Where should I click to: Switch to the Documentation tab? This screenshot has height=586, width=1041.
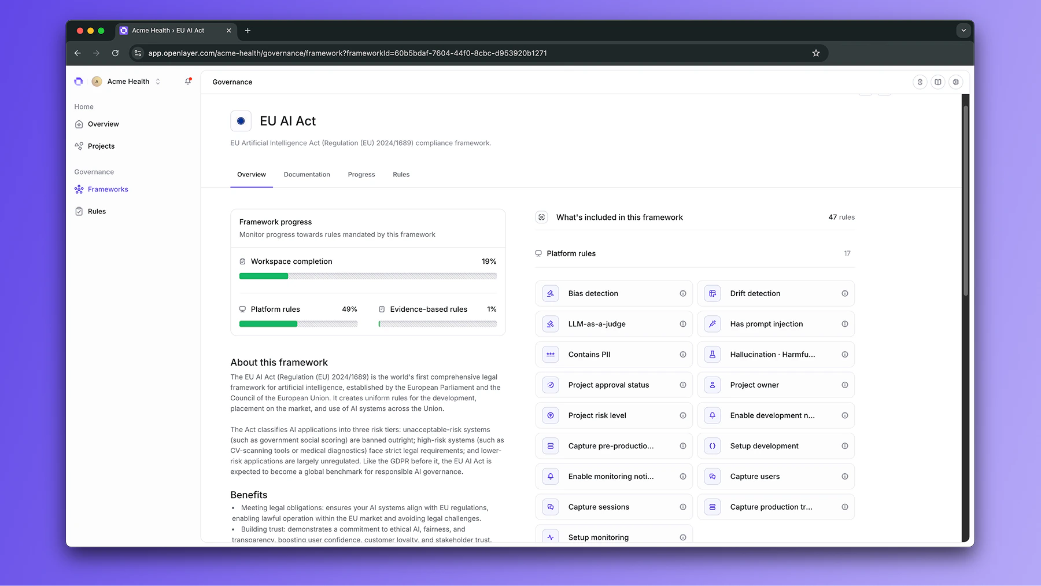[307, 174]
